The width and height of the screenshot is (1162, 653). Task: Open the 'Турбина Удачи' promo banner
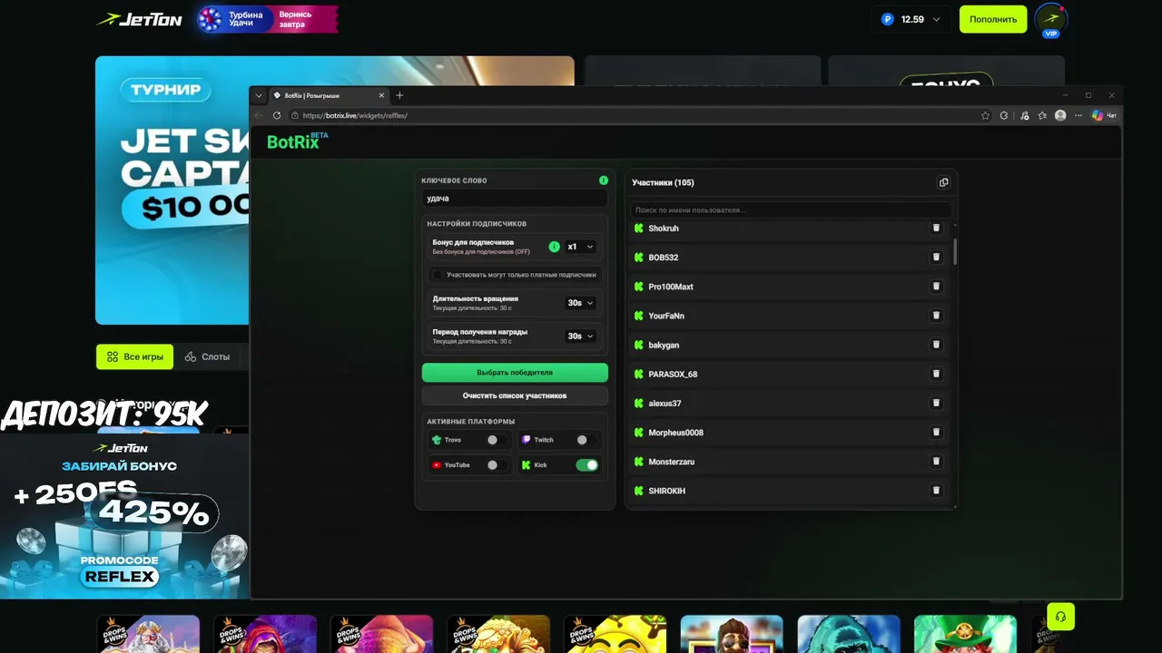click(268, 19)
